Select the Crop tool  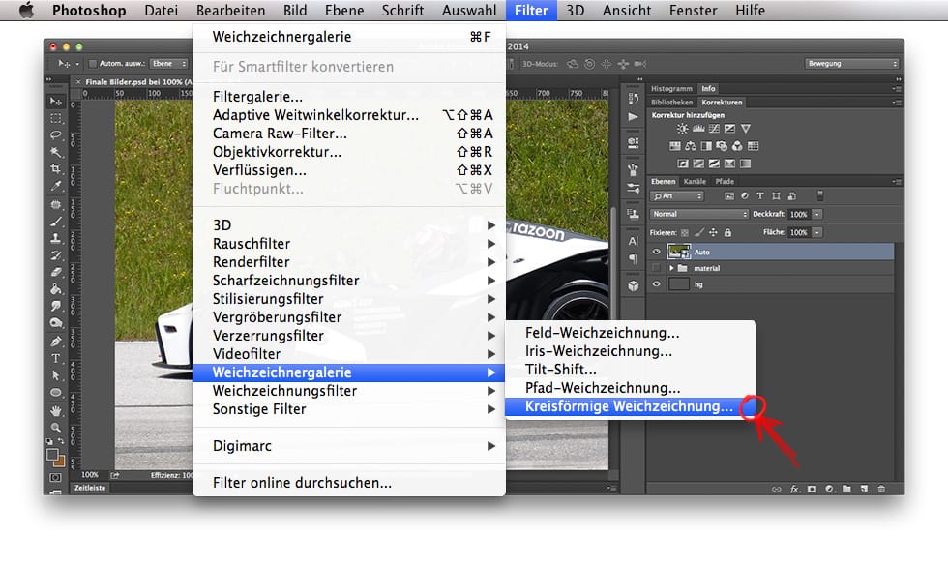click(x=56, y=169)
